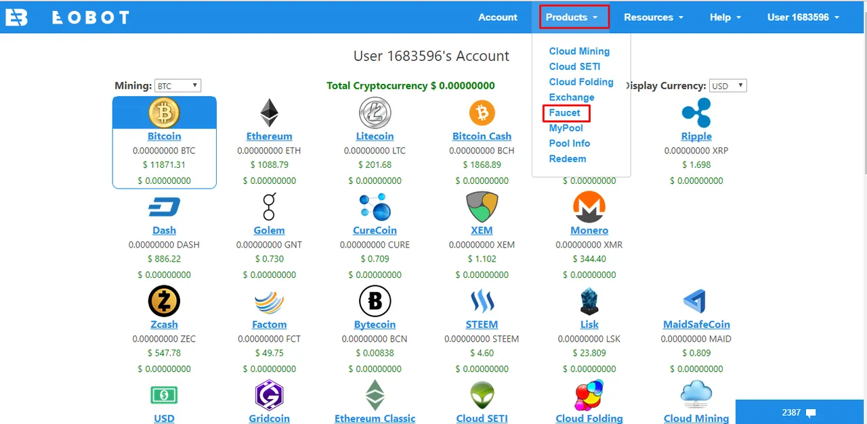Click the Dash icon
Screen dimensions: 867x424
(164, 207)
